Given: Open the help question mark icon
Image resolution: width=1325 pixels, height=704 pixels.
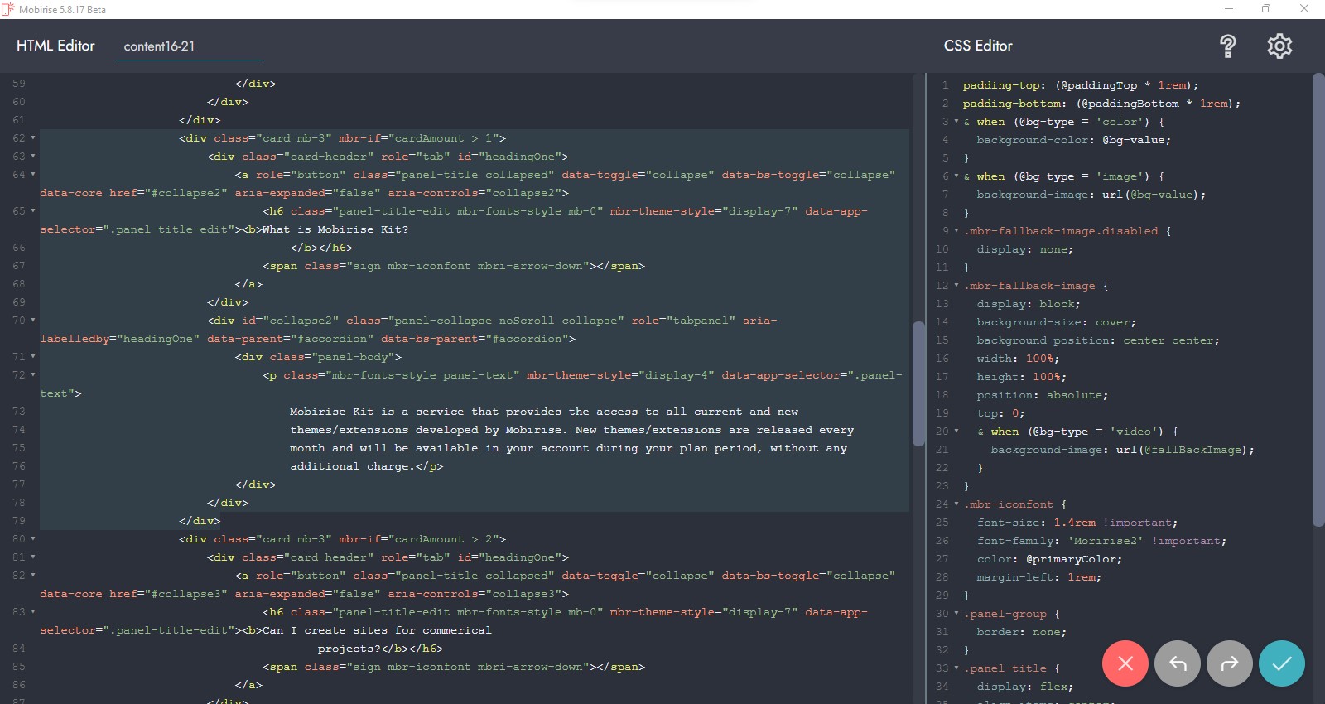Looking at the screenshot, I should [x=1227, y=46].
